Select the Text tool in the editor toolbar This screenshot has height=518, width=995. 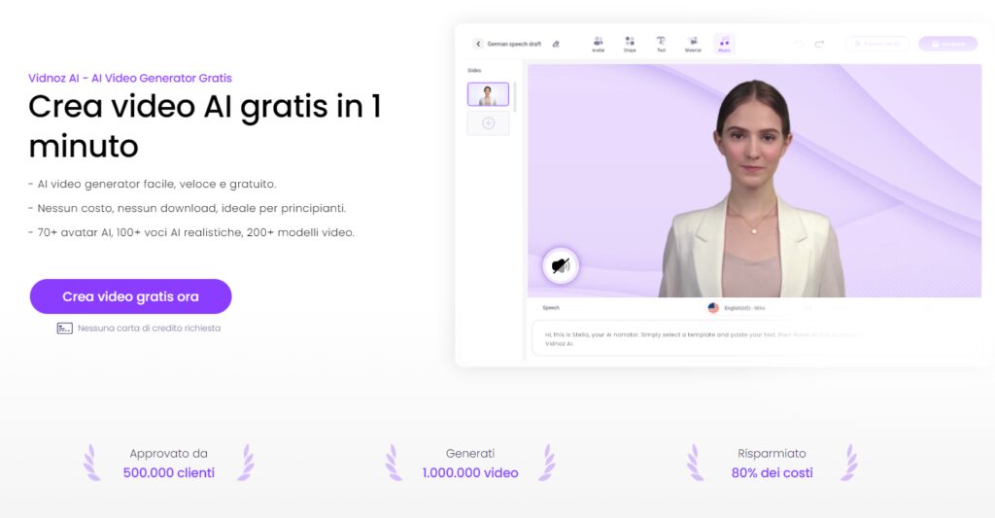point(661,44)
